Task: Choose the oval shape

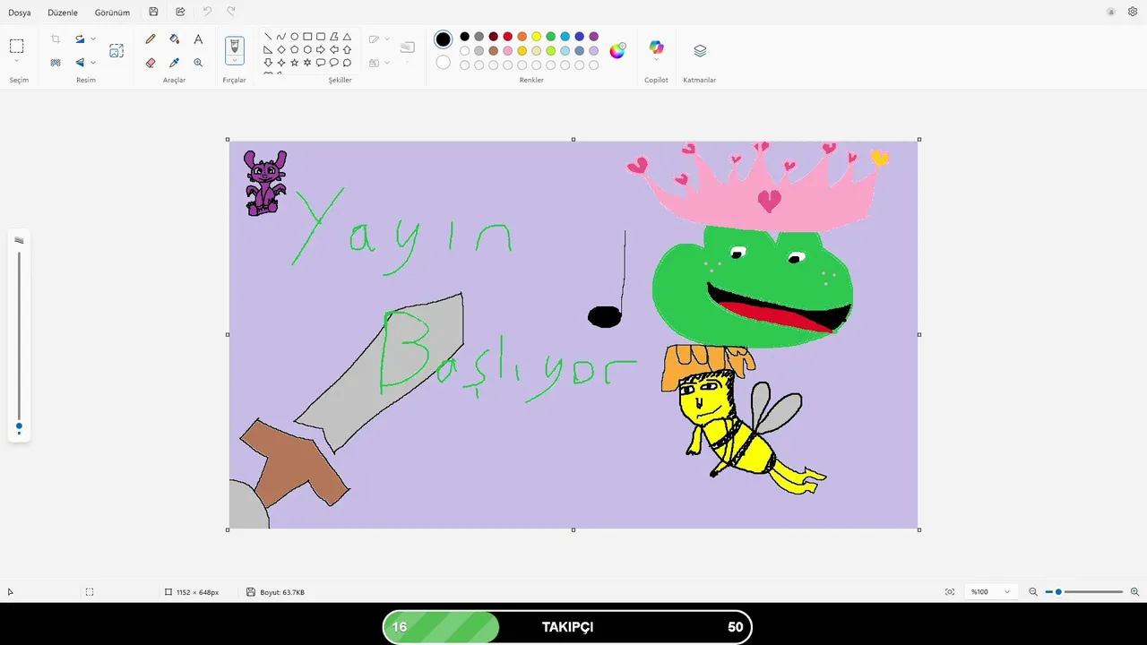Action: [x=294, y=37]
